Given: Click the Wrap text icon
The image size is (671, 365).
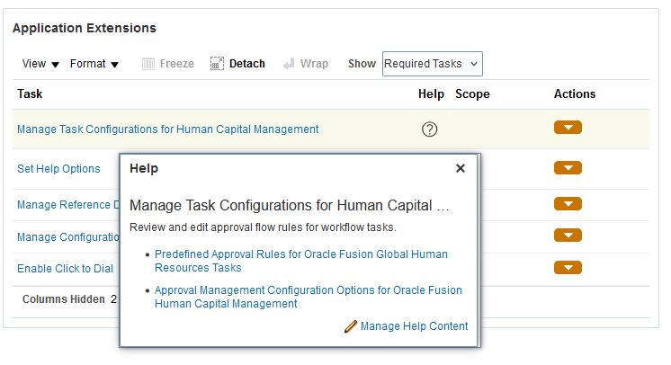Looking at the screenshot, I should pyautogui.click(x=289, y=64).
